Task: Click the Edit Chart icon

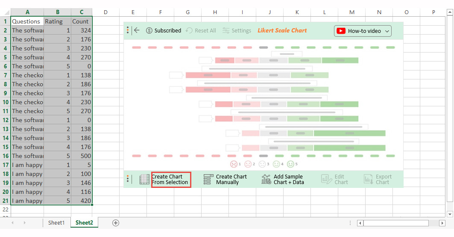Action: tap(327, 179)
